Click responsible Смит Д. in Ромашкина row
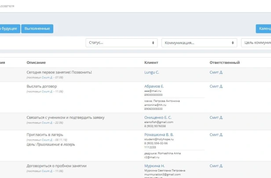 [x=216, y=134]
